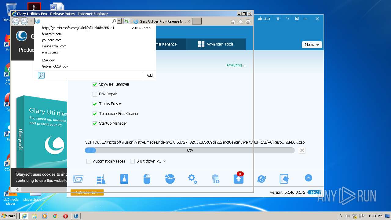
Task: Select brazzers.com suggestion in address dropdown
Action: click(95, 34)
